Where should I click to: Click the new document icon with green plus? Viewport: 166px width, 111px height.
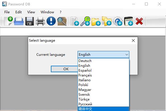(8, 21)
